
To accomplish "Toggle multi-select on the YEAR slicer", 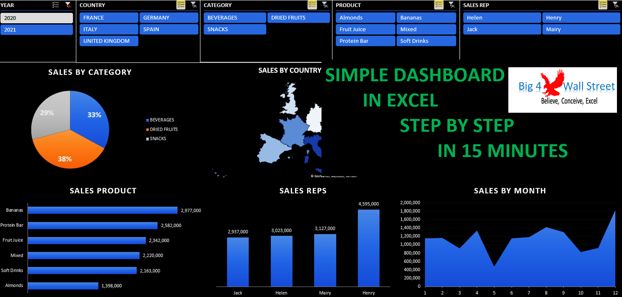I will (x=56, y=5).
